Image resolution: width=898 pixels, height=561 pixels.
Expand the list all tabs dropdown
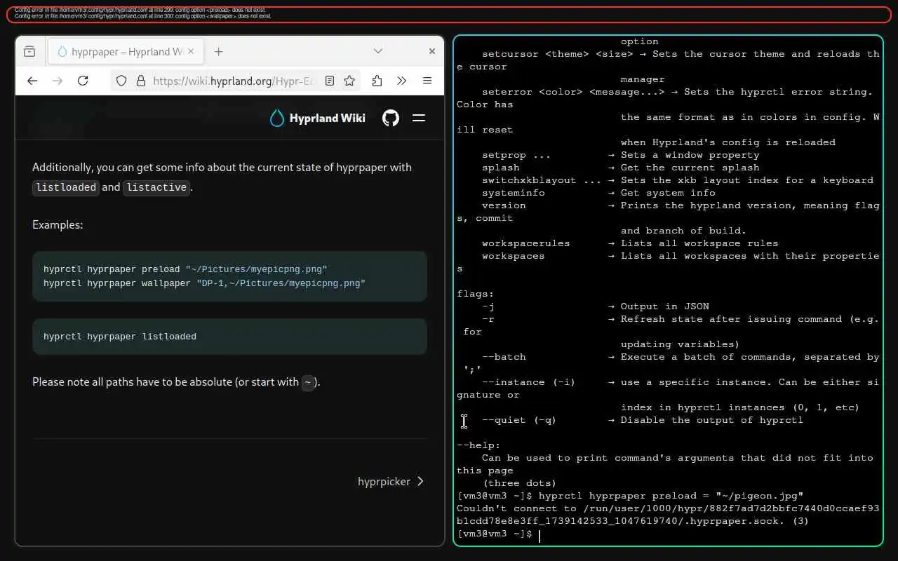pos(377,51)
